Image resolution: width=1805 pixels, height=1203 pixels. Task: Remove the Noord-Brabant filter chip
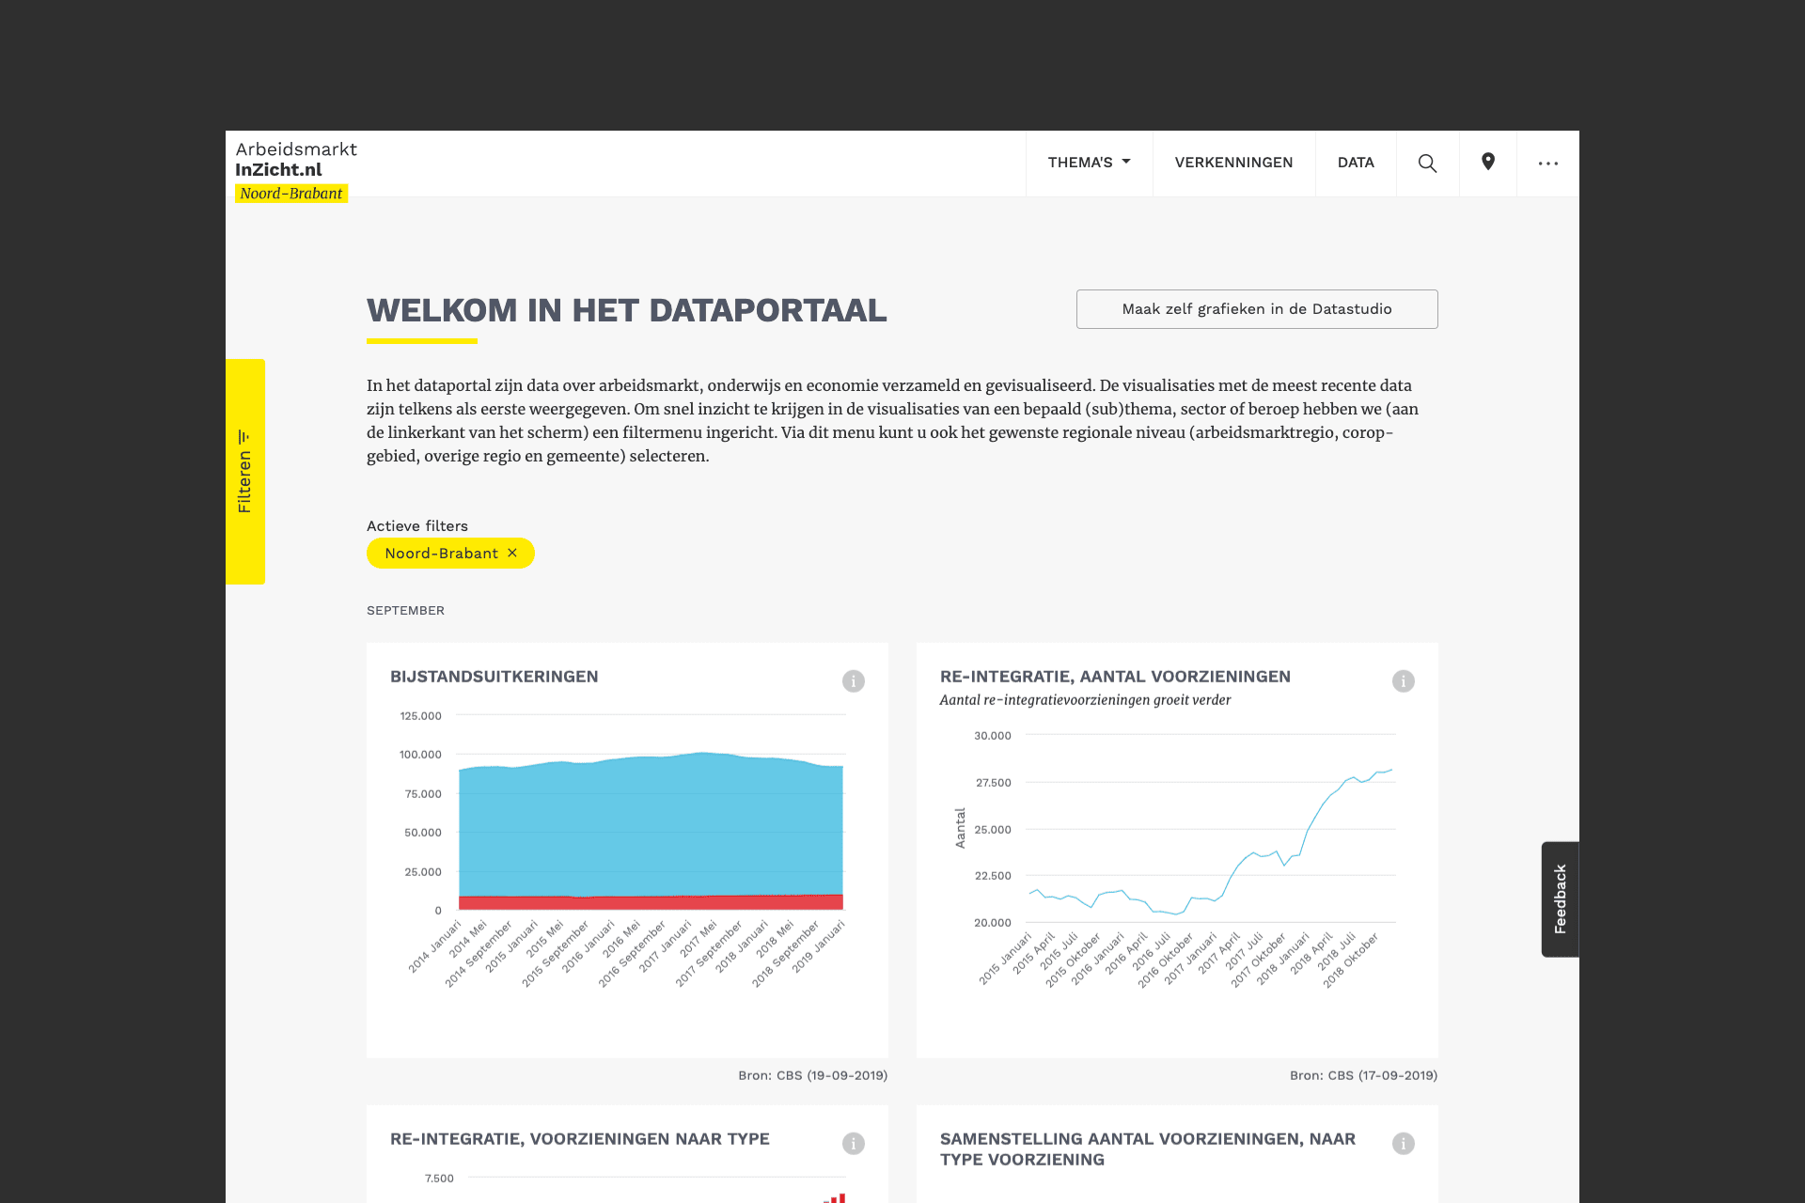512,553
